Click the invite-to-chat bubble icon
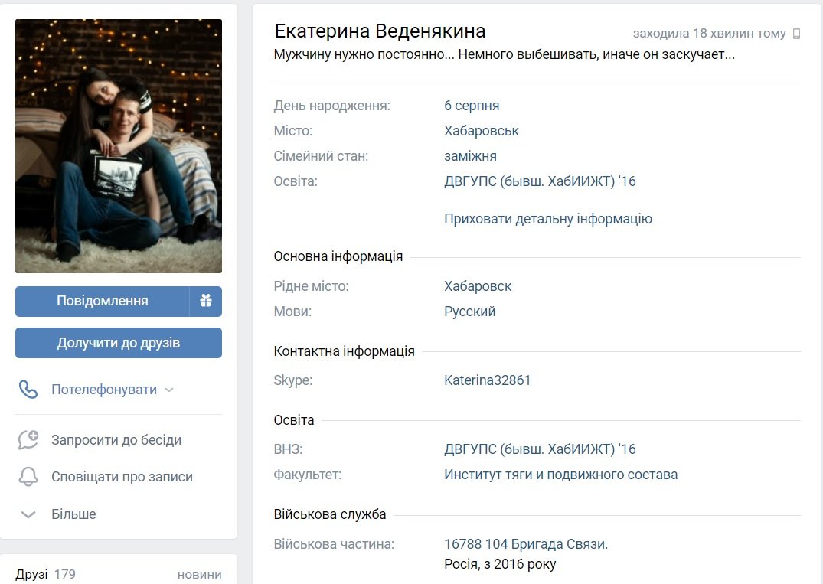 pyautogui.click(x=28, y=440)
